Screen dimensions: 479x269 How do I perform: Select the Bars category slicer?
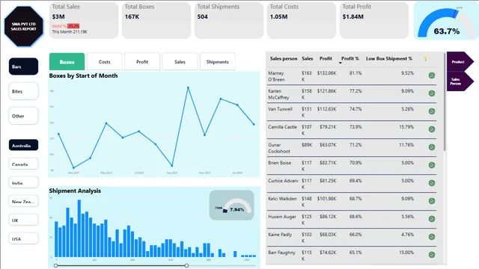pos(23,67)
